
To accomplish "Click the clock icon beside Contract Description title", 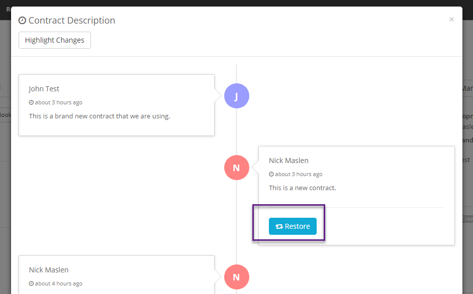I will pyautogui.click(x=22, y=21).
